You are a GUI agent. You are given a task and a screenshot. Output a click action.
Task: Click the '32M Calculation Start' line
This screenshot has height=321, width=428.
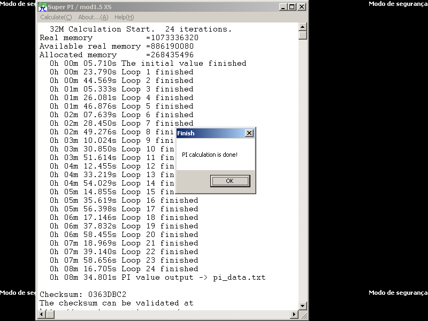[x=141, y=29]
